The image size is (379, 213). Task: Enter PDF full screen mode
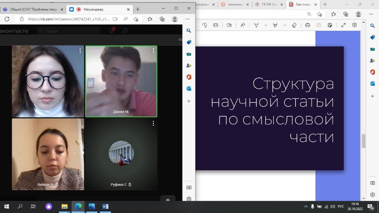click(343, 25)
